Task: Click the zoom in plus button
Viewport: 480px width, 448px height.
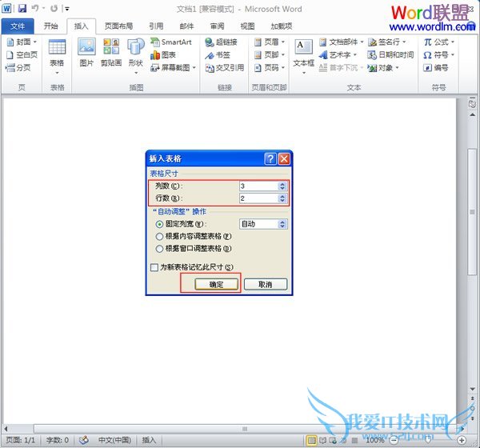Action: (x=462, y=440)
